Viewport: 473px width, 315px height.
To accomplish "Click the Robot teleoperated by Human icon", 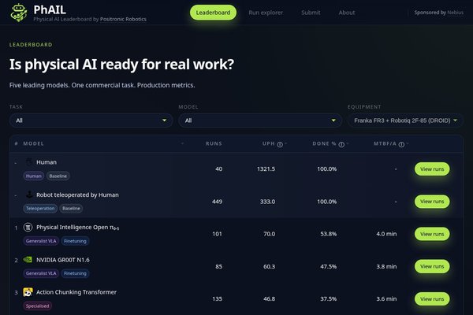I will [29, 195].
